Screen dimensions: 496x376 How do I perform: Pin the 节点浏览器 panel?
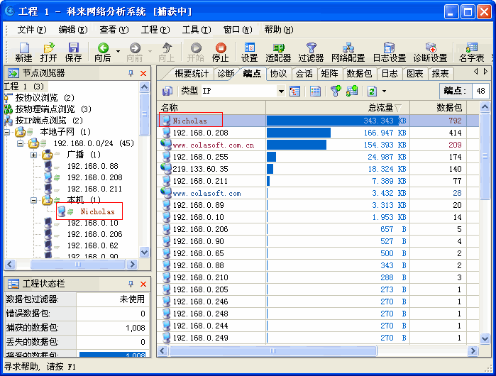point(131,73)
